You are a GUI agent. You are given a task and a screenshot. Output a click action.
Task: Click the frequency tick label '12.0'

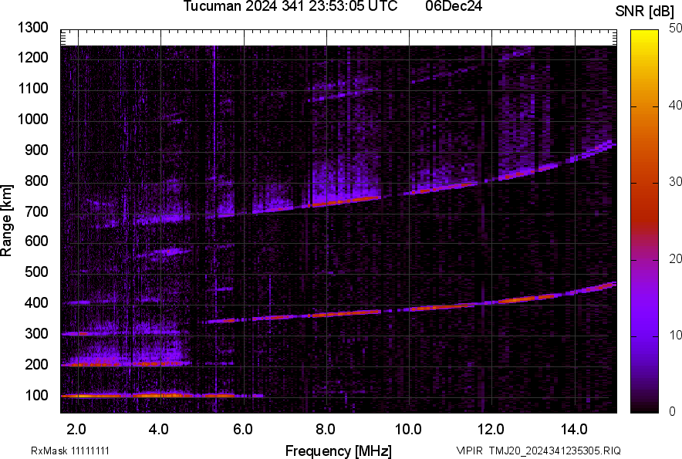tap(491, 430)
